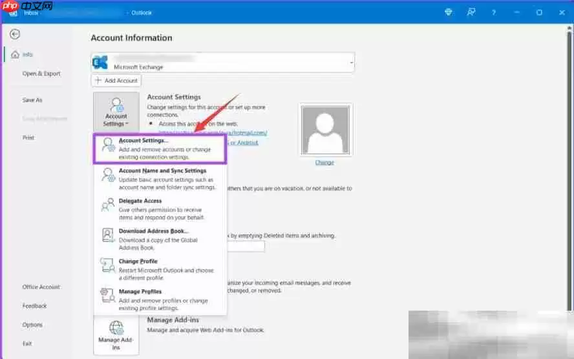574x359 pixels.
Task: Click the Download Address Book icon
Action: (108, 236)
